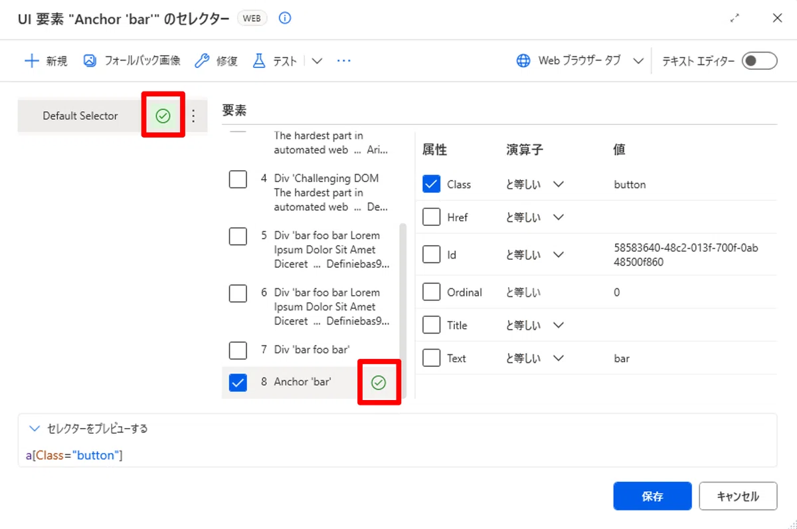Click the 属性 column header

434,150
